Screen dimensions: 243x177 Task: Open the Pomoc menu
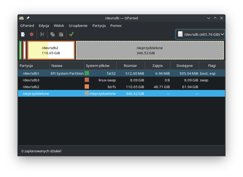coord(116,26)
